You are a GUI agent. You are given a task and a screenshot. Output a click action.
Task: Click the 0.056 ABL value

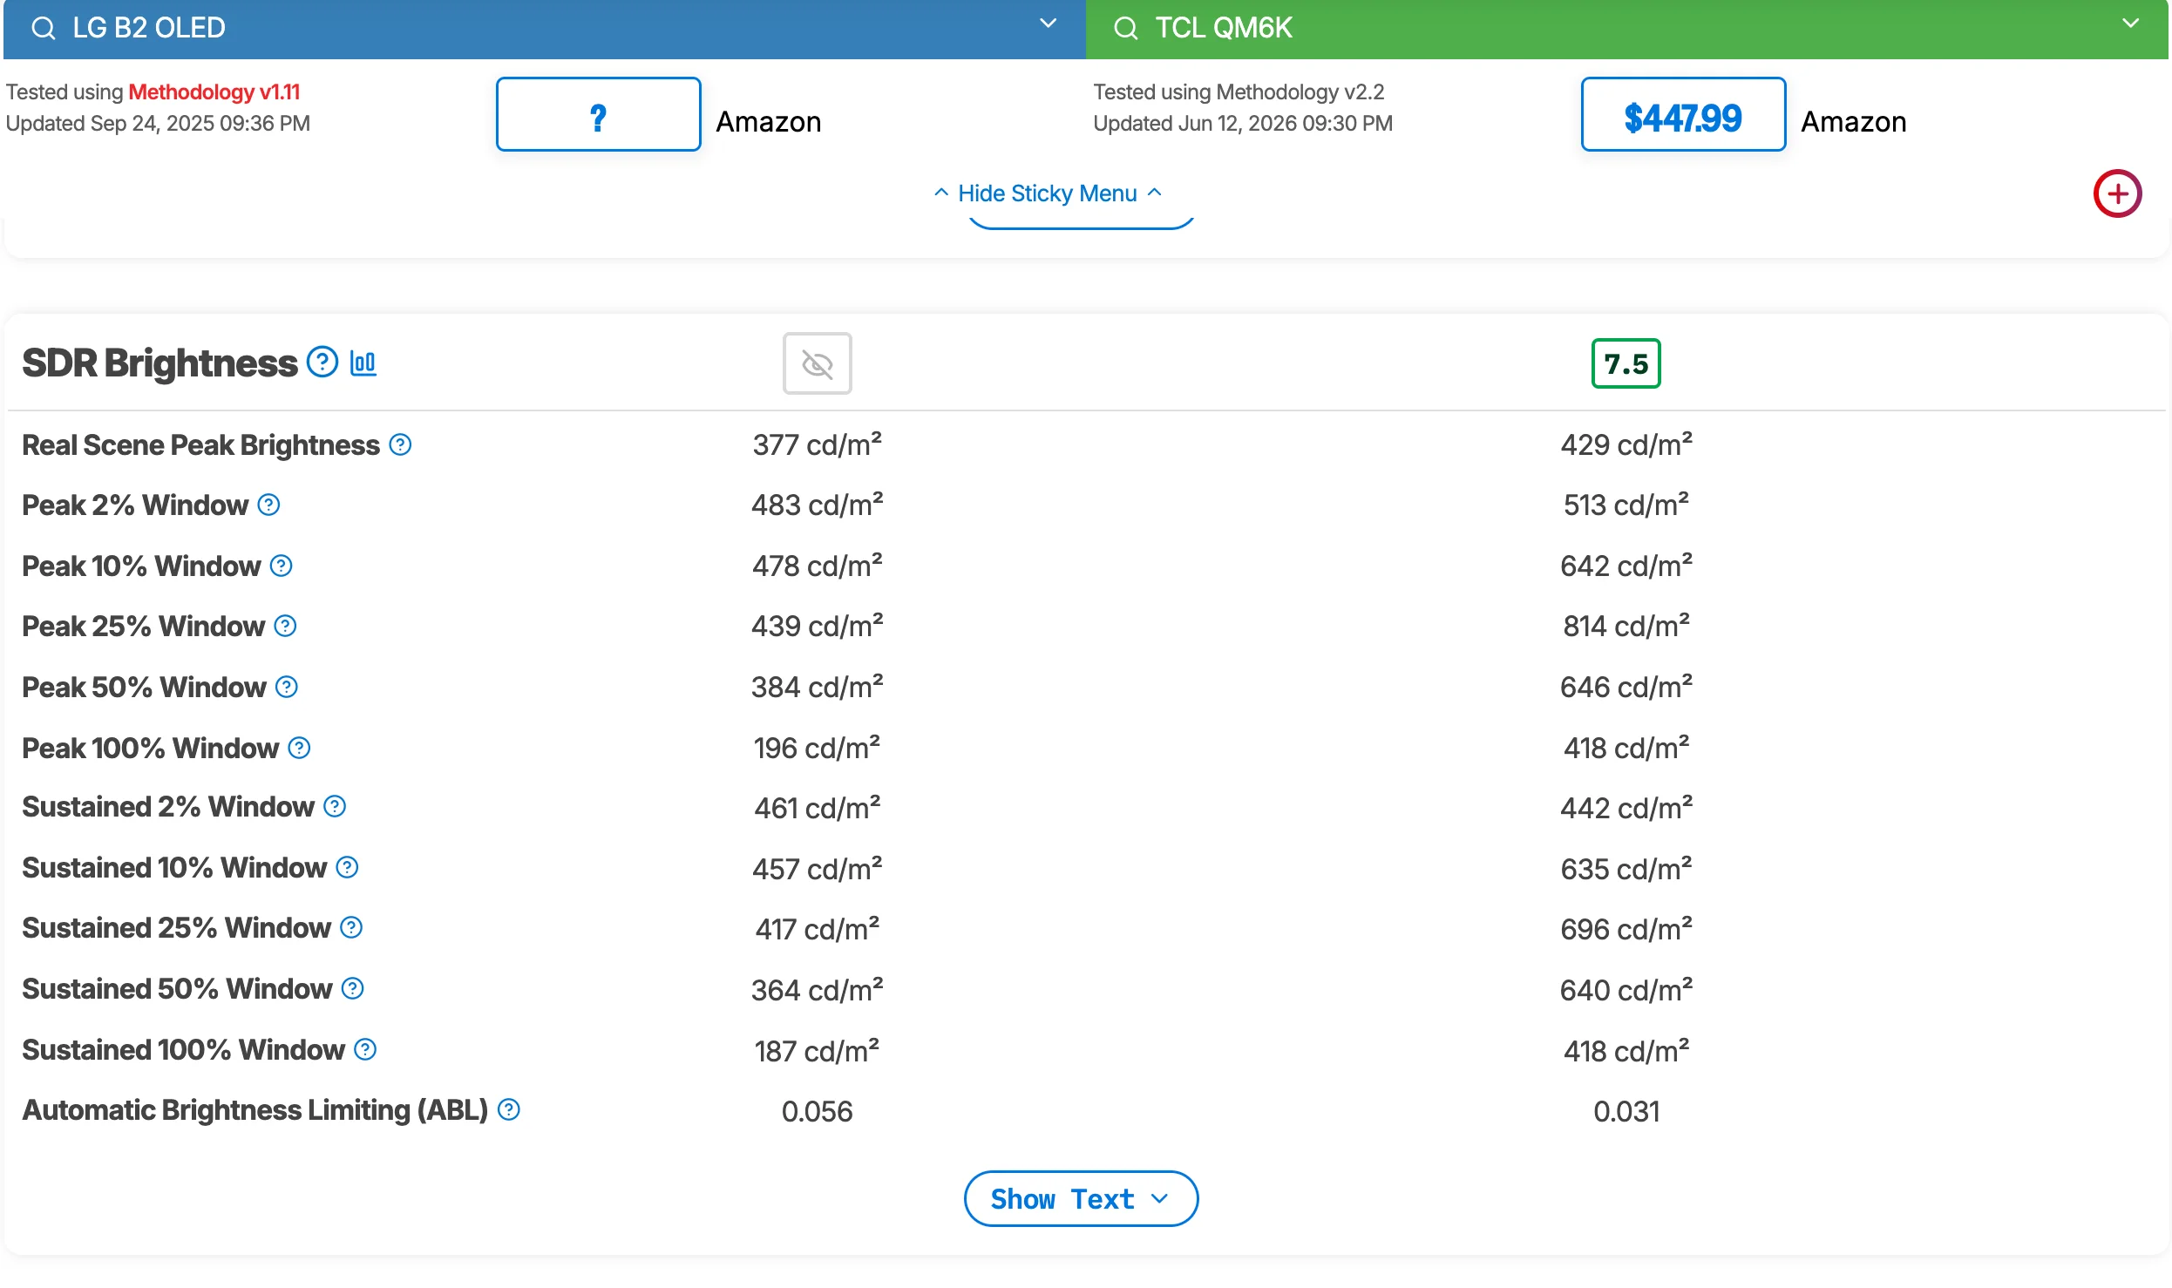click(818, 1112)
